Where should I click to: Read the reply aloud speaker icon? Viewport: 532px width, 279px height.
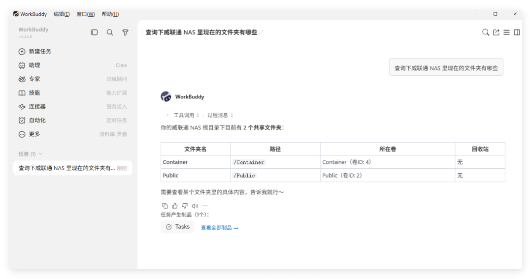(195, 206)
